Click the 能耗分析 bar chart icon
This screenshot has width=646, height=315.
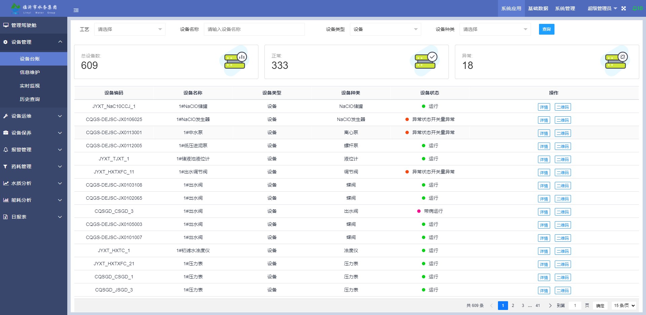click(x=6, y=200)
